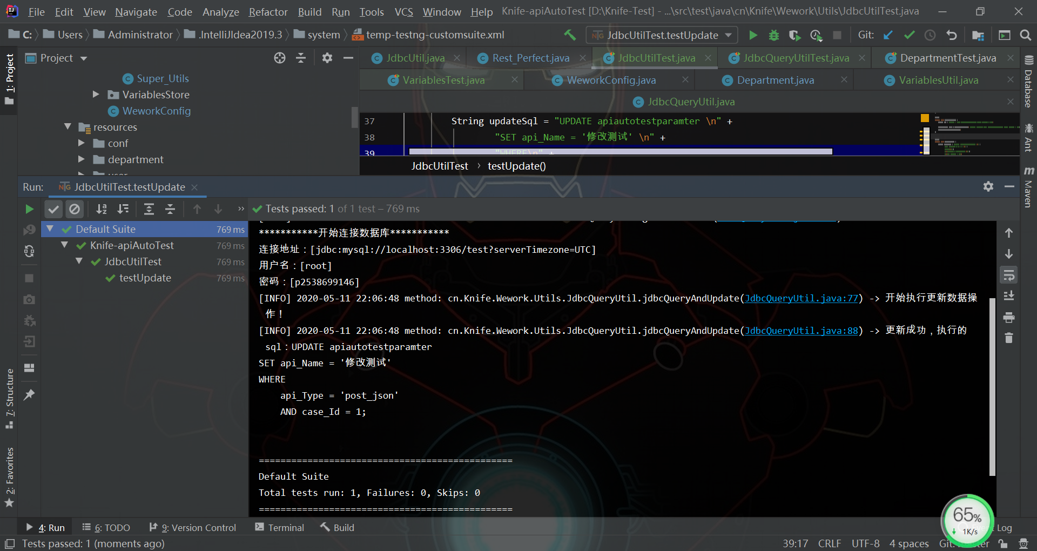Viewport: 1037px width, 551px height.
Task: Switch to the WeworkConfig.java editor tab
Action: click(x=611, y=80)
